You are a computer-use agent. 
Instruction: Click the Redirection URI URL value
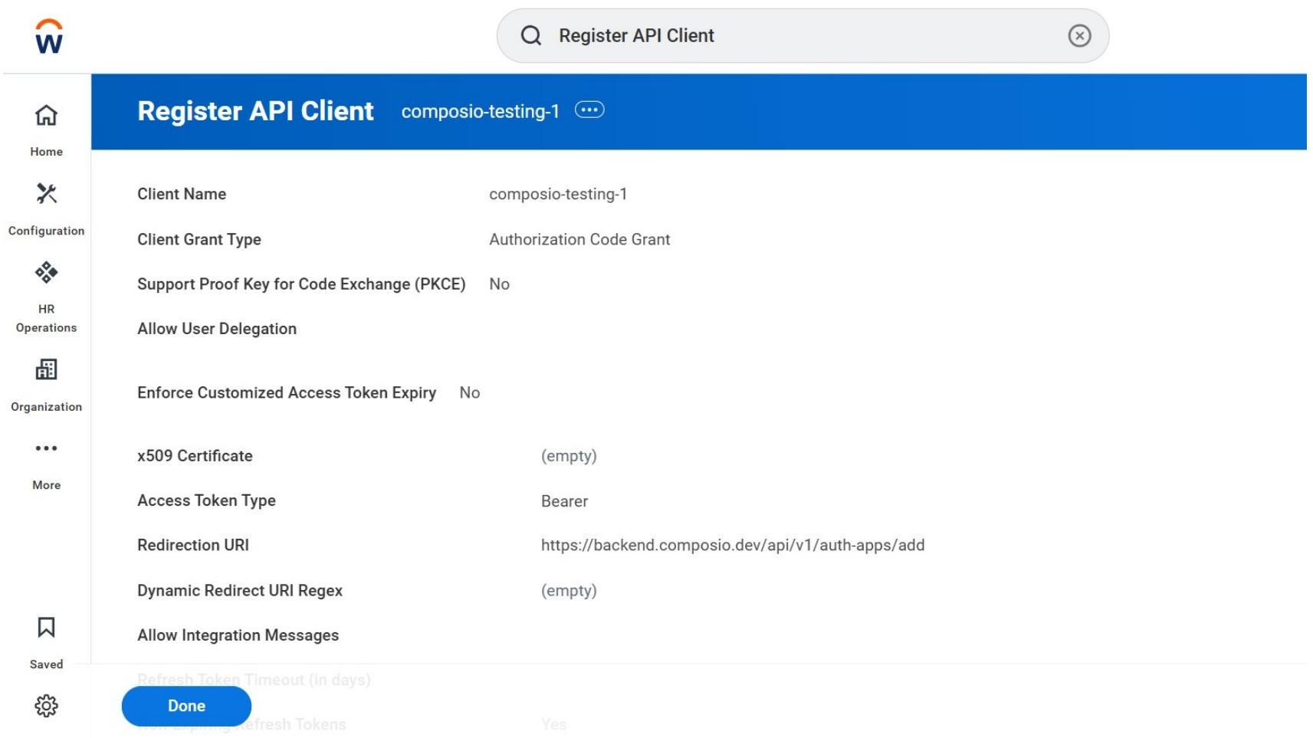click(x=733, y=545)
